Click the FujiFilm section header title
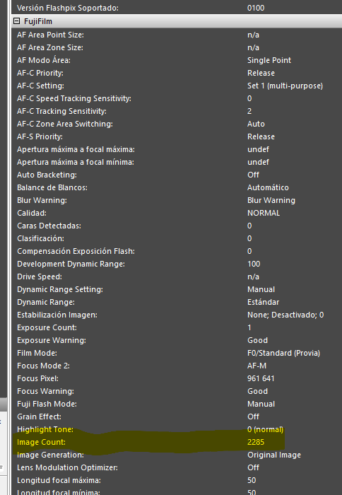The image size is (342, 495). pos(38,21)
